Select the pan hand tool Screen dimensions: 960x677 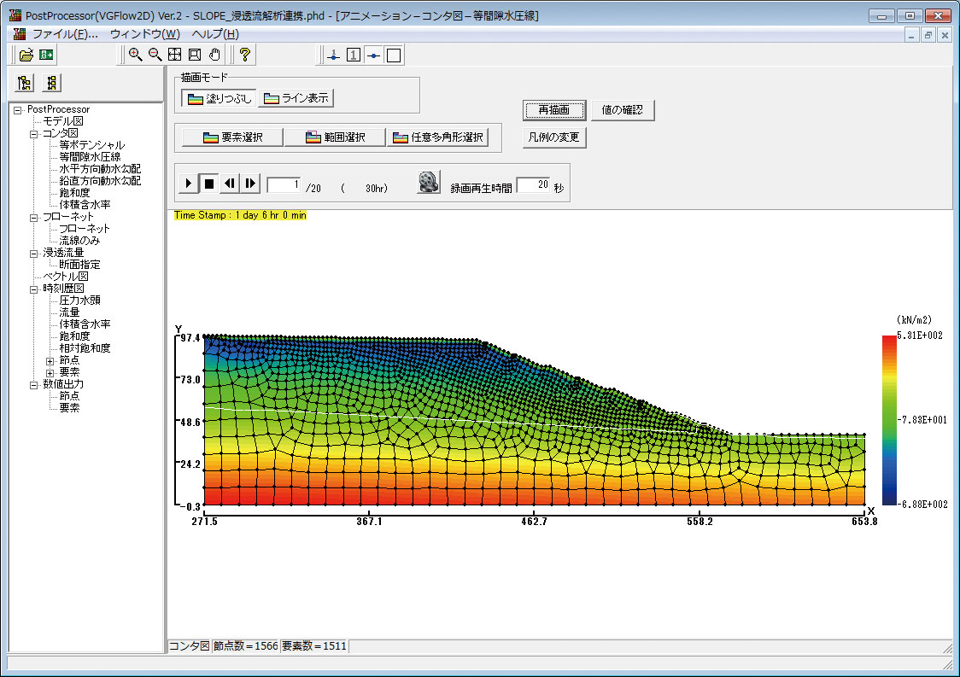point(214,55)
